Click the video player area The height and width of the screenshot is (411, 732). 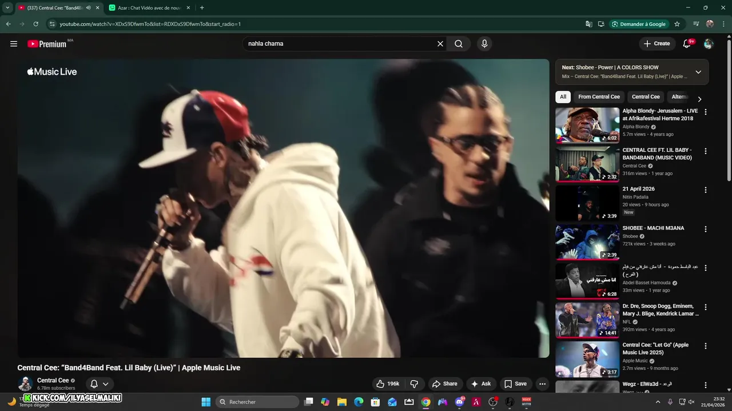(283, 208)
